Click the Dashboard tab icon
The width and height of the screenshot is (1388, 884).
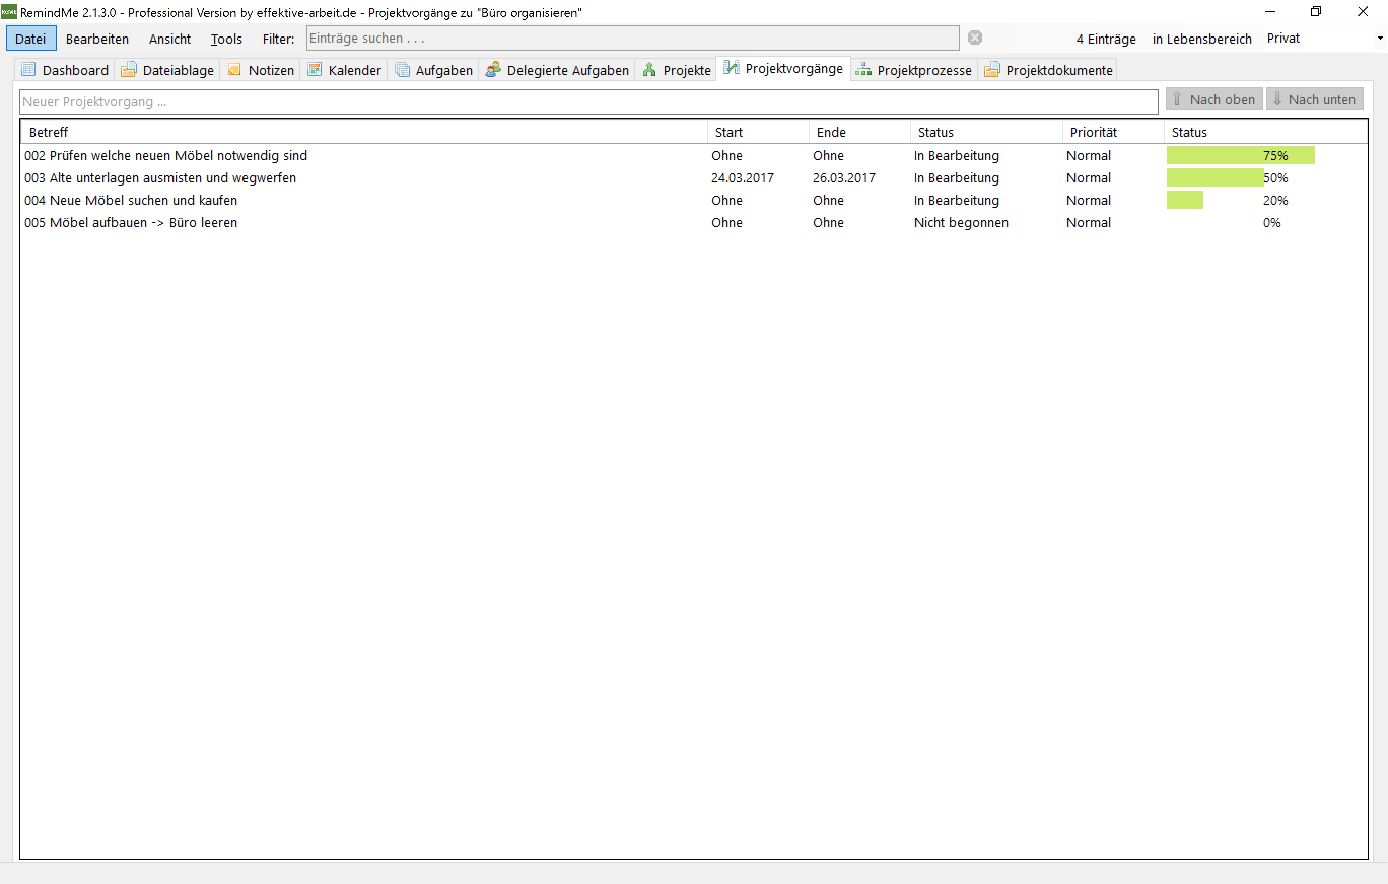coord(28,69)
